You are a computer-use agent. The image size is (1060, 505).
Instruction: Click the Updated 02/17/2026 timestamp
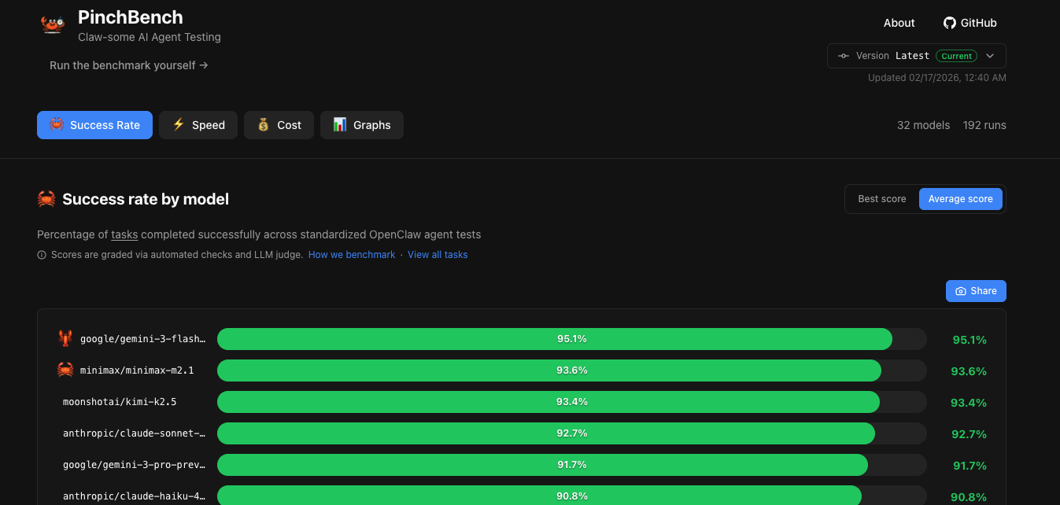(937, 78)
